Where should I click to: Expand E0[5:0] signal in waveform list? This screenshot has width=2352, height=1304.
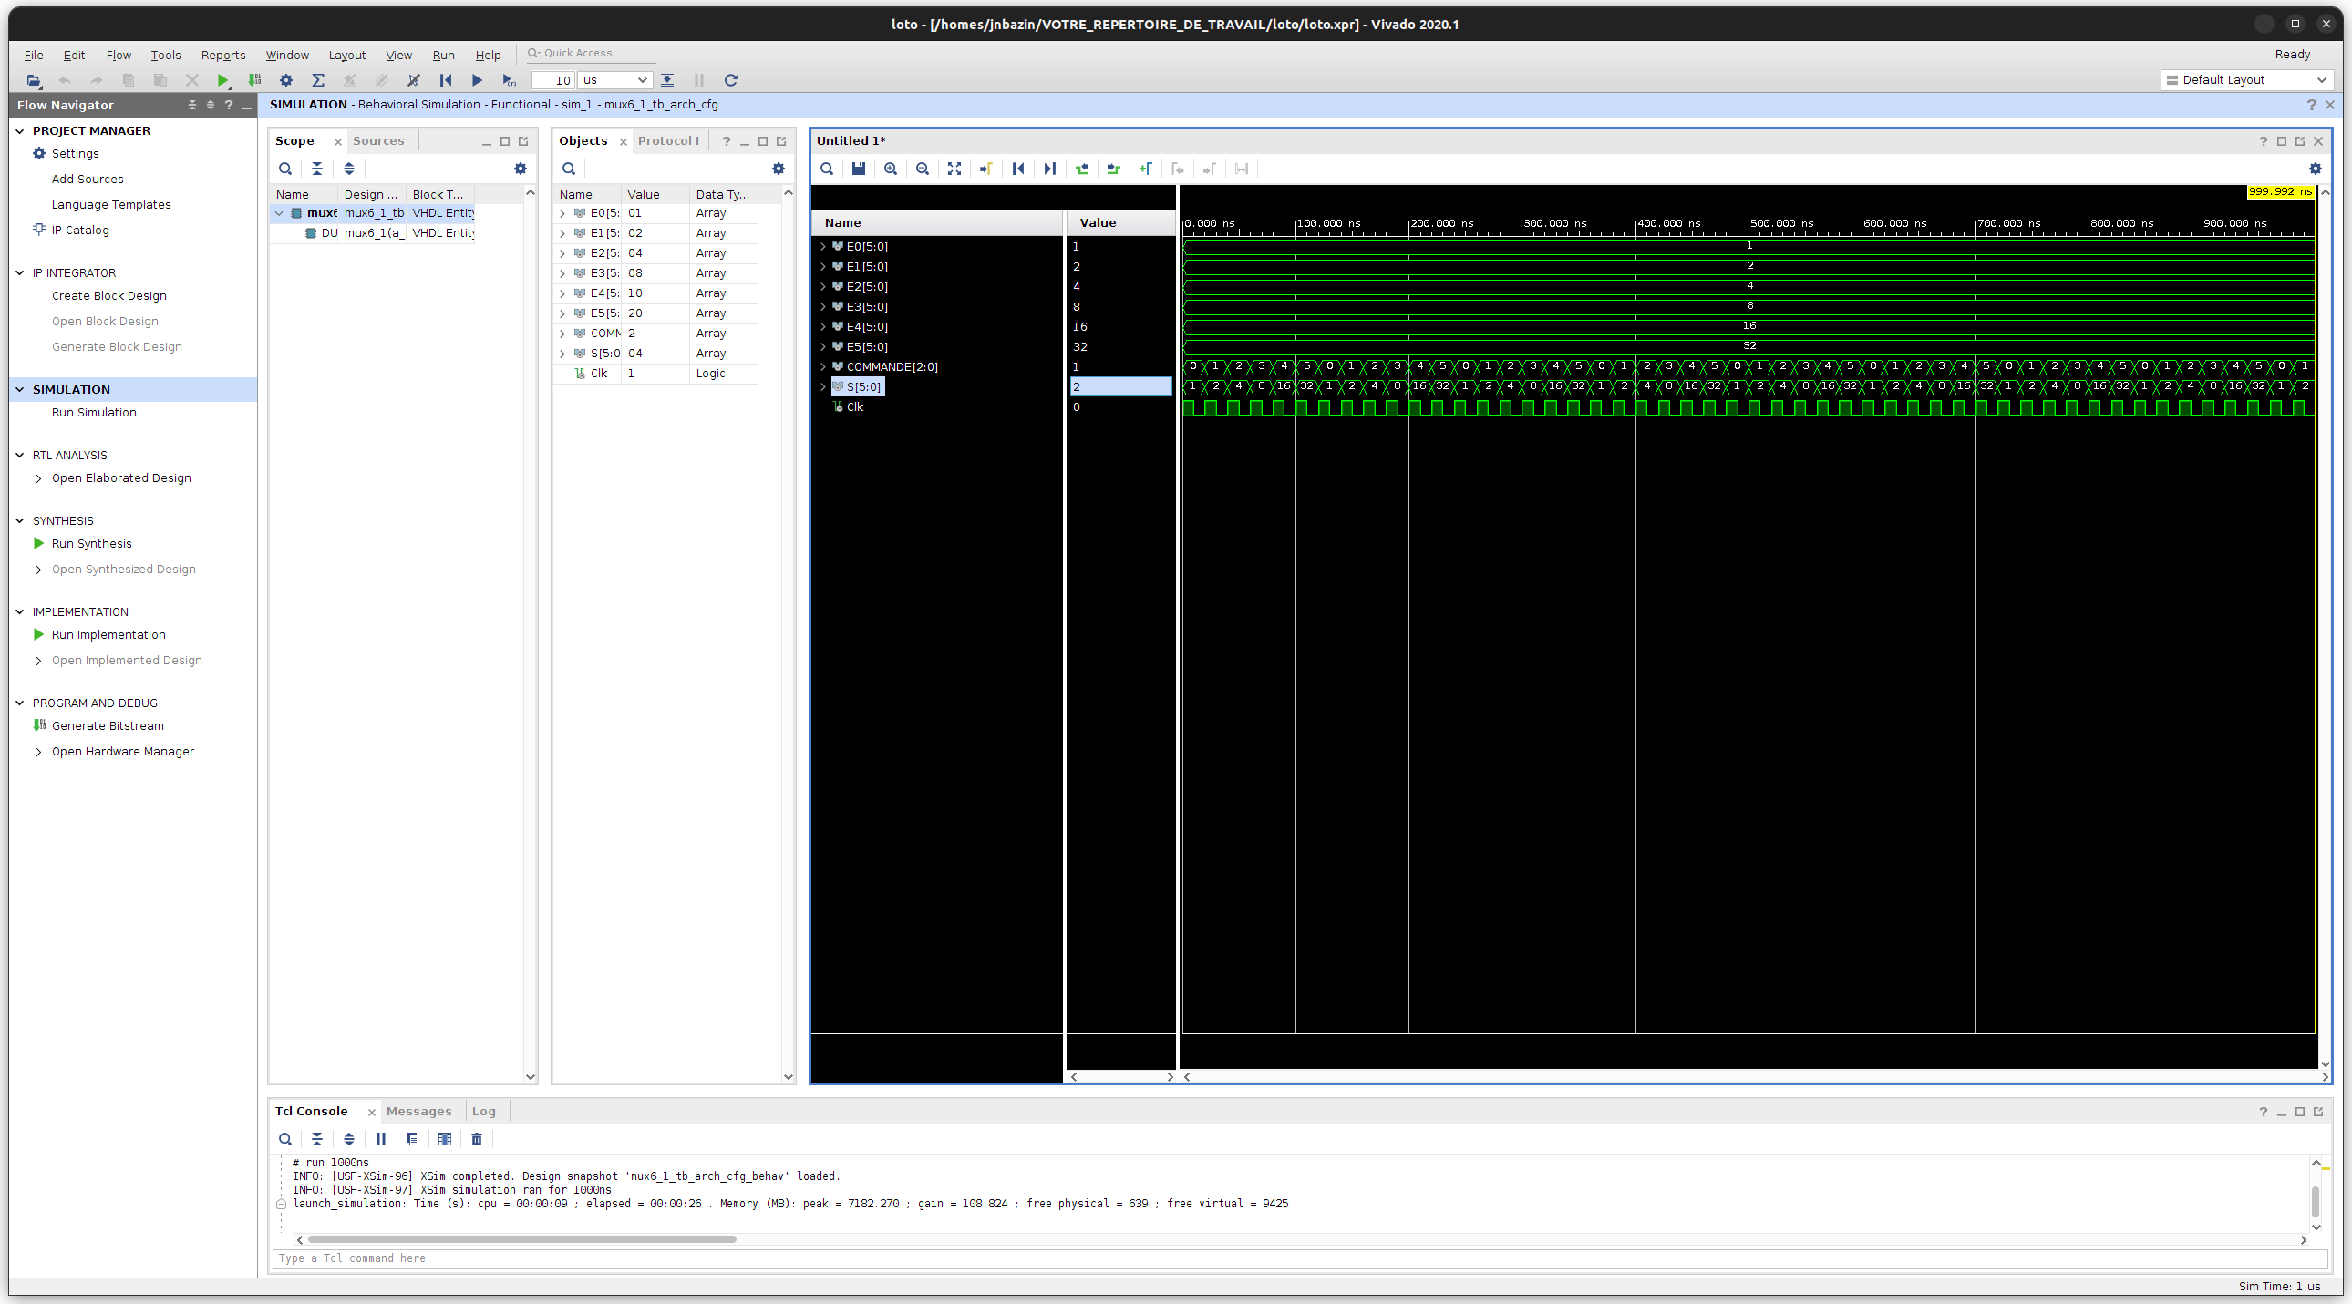click(x=822, y=246)
